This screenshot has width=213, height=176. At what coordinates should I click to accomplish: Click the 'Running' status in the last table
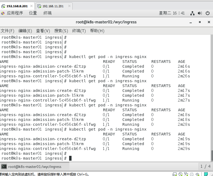tap(131, 149)
